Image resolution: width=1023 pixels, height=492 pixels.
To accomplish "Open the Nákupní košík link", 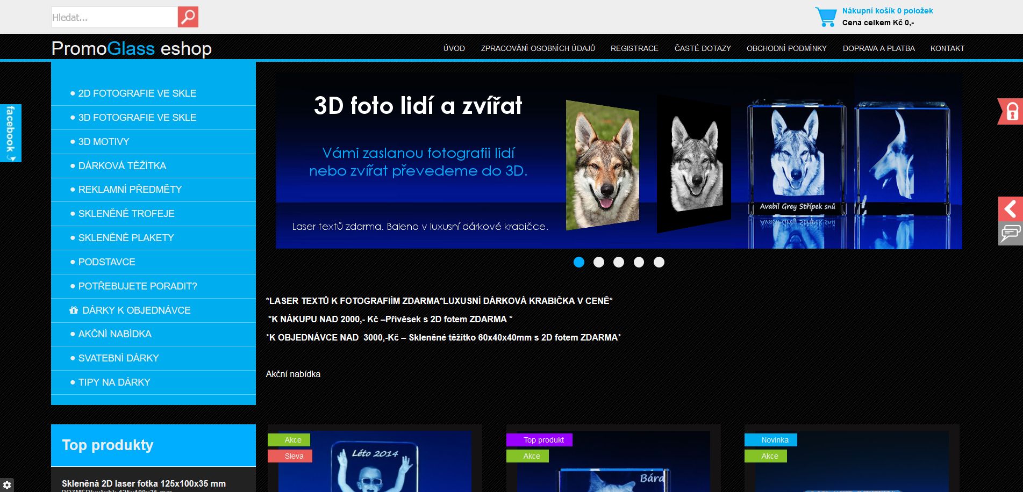I will [x=887, y=11].
